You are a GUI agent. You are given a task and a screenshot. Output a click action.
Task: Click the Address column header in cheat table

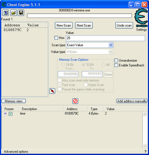pos(72,109)
